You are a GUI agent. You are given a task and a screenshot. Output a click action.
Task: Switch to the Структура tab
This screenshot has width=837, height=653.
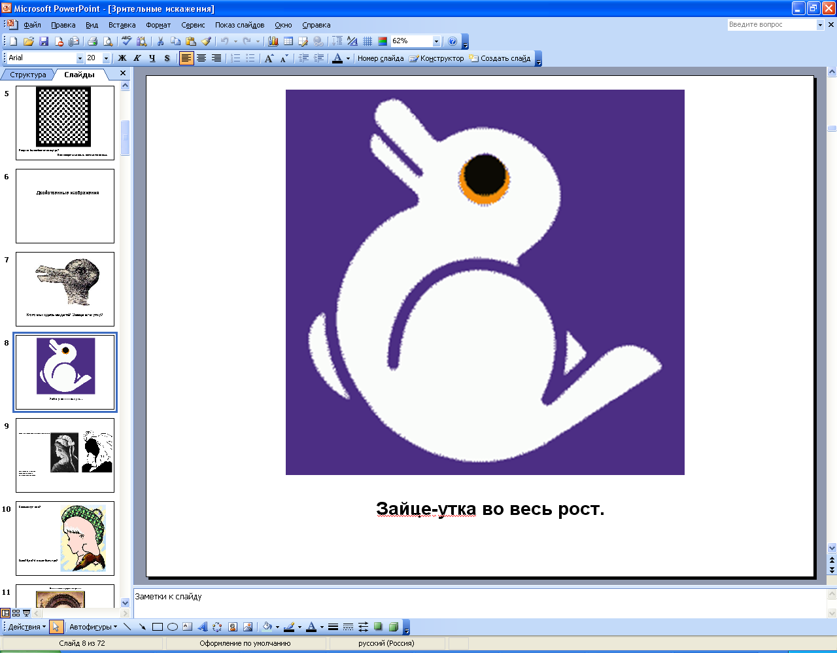tap(28, 75)
